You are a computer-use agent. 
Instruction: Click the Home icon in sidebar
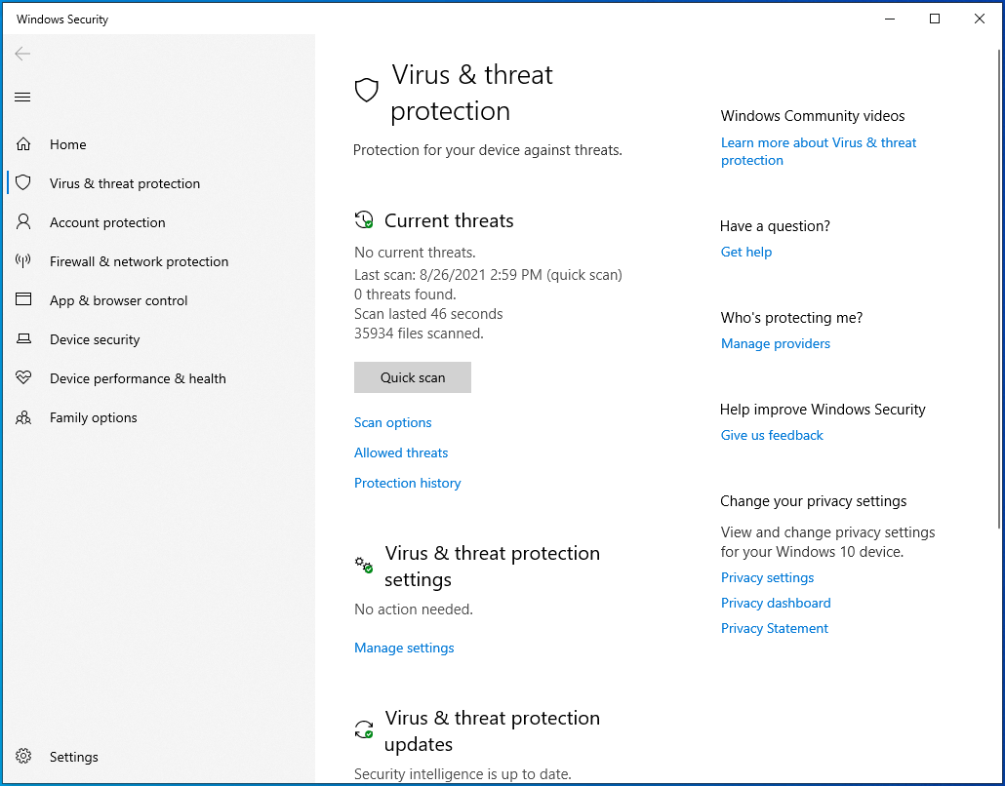coord(23,144)
